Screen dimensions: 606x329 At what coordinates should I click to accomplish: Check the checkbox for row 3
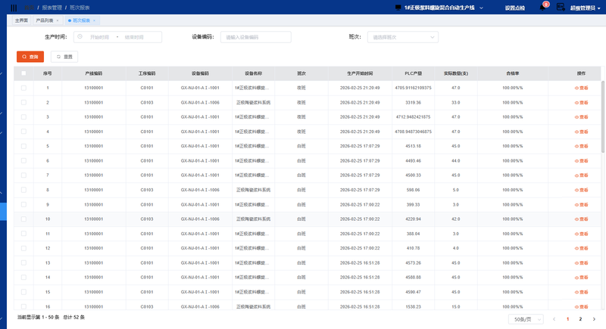pos(23,117)
